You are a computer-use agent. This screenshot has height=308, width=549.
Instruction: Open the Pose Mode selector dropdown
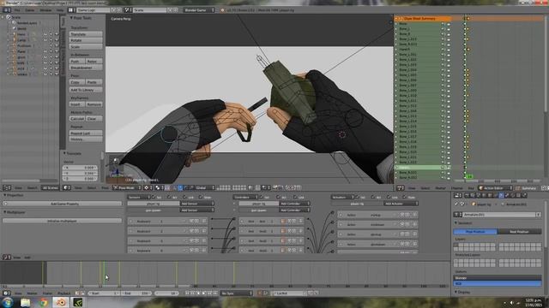click(x=127, y=188)
